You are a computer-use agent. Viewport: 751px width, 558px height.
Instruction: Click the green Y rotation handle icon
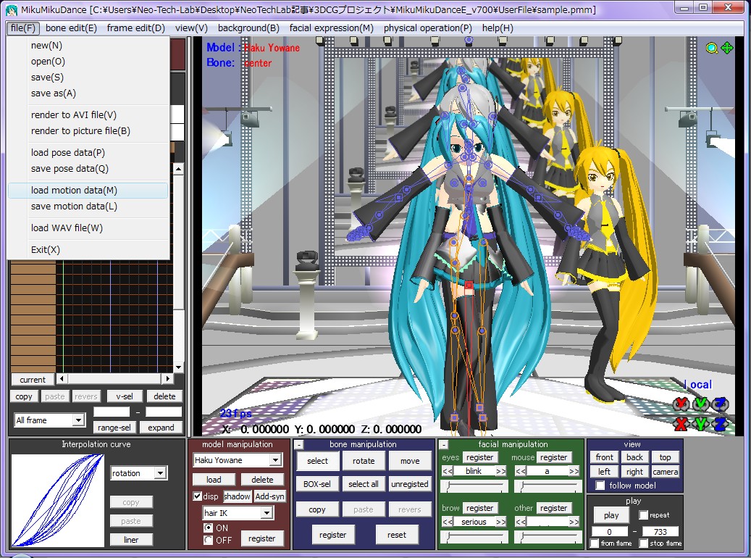pos(700,404)
